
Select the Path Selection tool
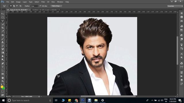point(3,71)
